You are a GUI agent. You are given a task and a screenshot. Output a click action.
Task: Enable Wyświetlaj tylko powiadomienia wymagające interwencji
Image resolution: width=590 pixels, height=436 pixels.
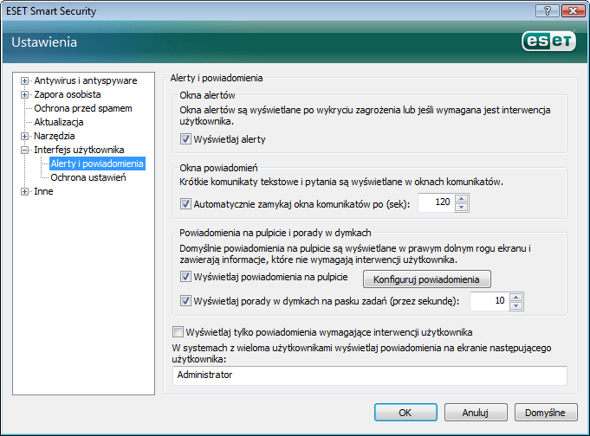[178, 332]
